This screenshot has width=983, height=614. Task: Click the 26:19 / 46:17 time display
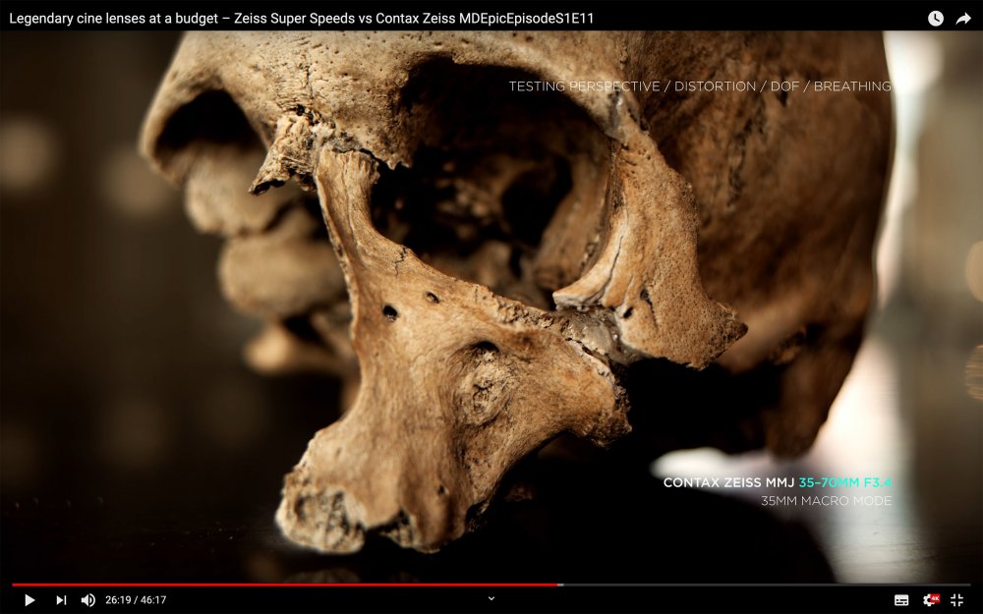coord(136,599)
